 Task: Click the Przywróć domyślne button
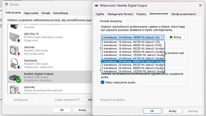[x=112, y=100]
